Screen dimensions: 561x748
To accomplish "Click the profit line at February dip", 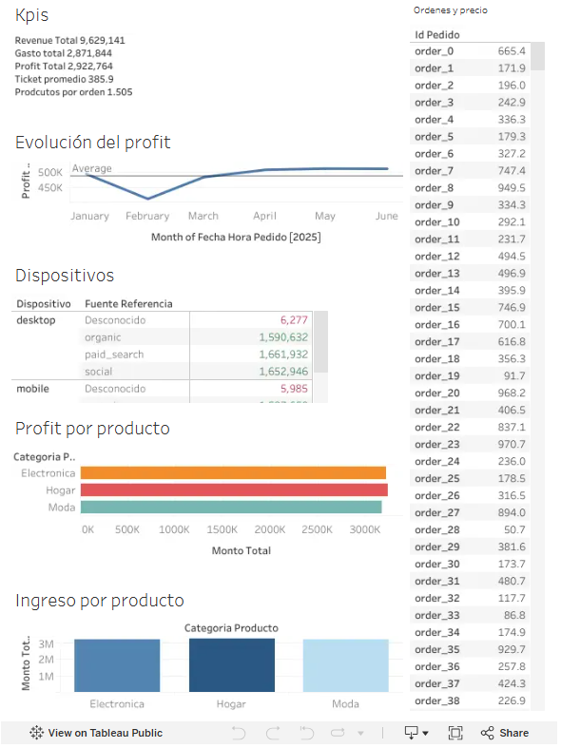I will tap(148, 198).
